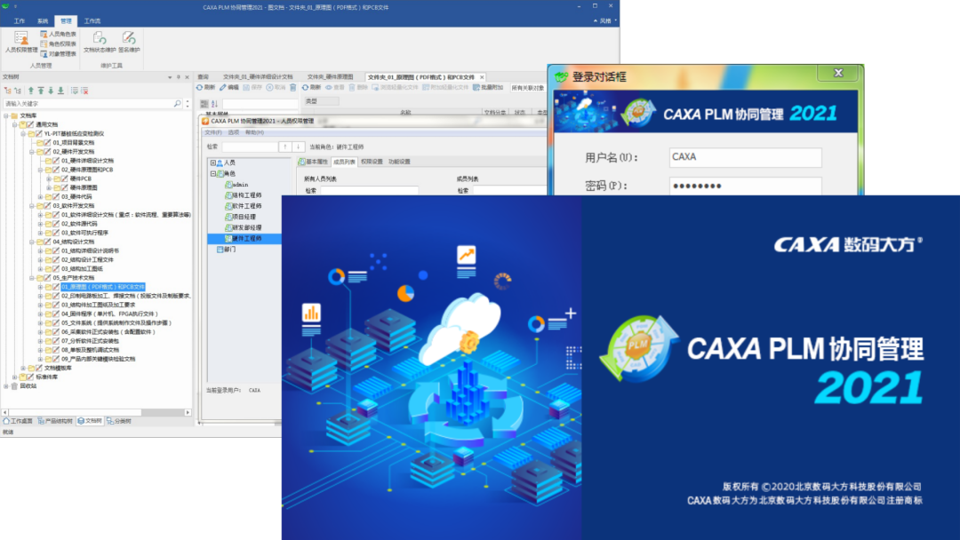The image size is (960, 540).
Task: Switch to the 查询 tab
Action: 204,77
